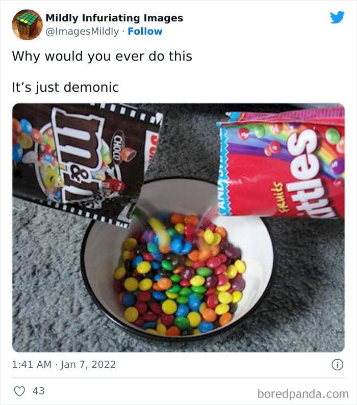
Task: Open the Rubik's cube profile avatar
Action: 27,24
